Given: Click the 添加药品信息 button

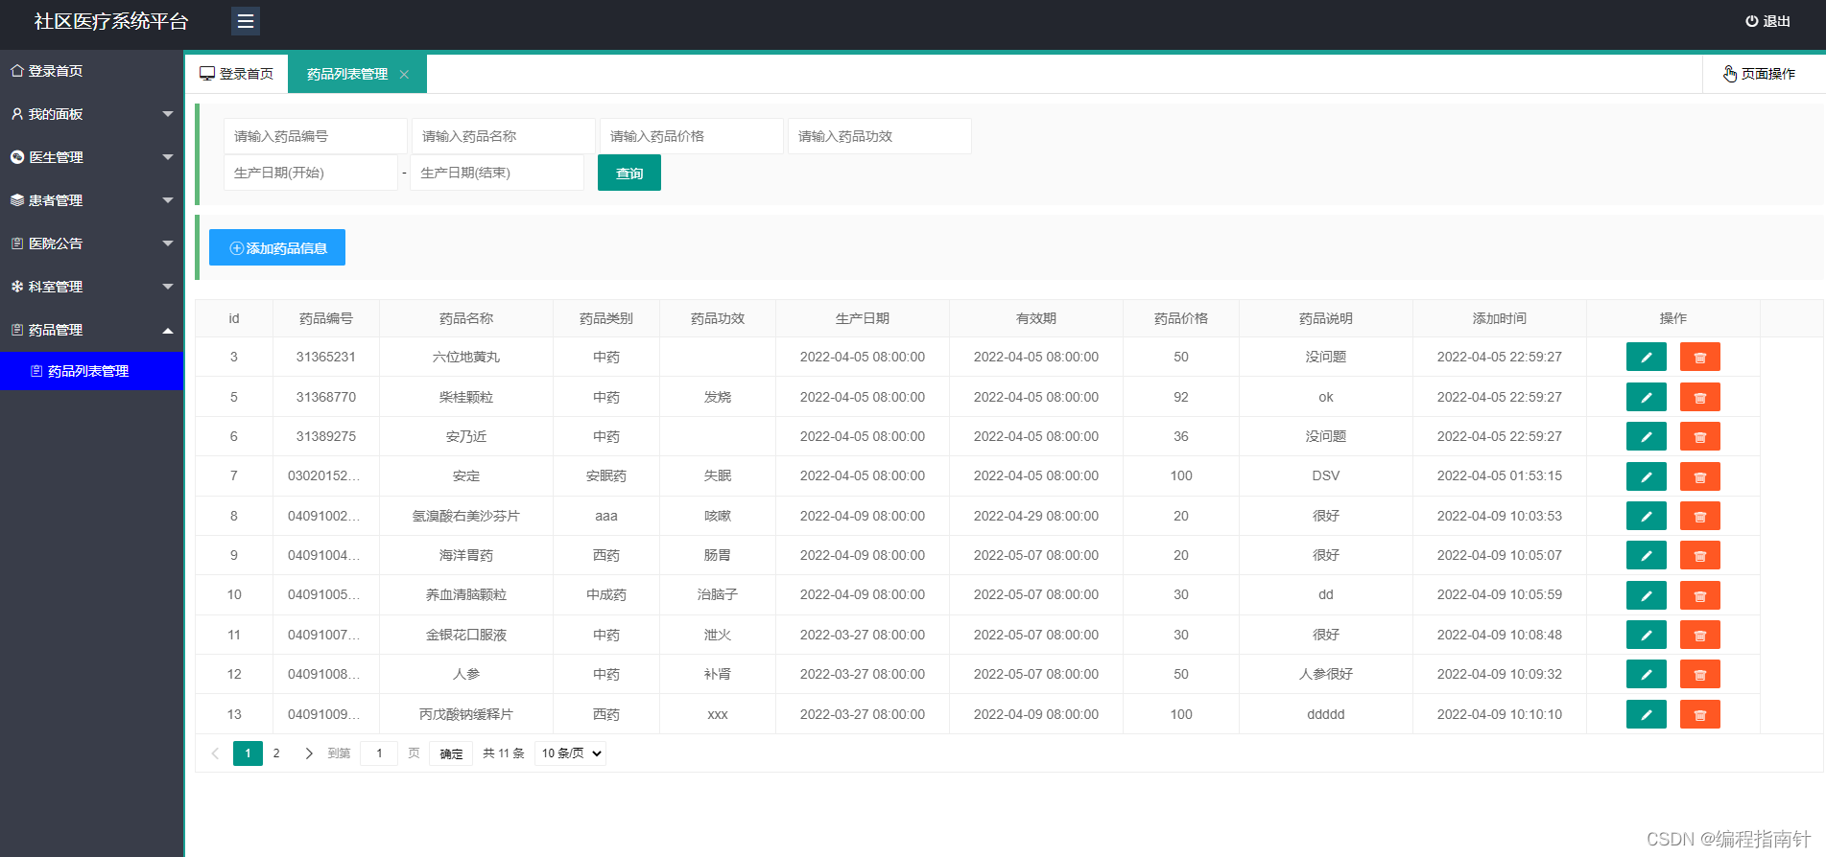Looking at the screenshot, I should coord(277,247).
